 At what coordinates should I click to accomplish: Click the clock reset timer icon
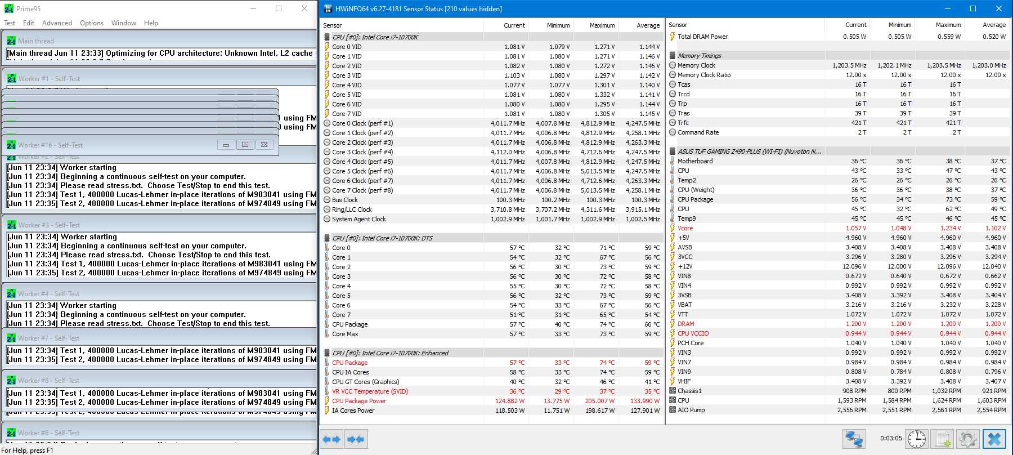[x=917, y=439]
